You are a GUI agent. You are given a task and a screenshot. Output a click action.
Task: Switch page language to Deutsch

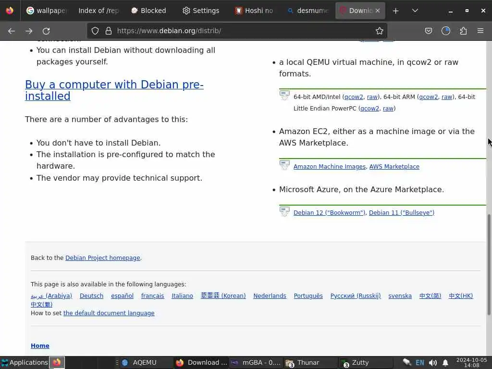tap(91, 296)
